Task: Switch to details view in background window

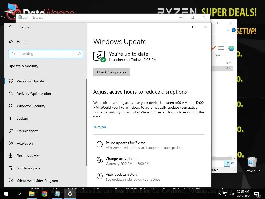Action: pos(227,164)
